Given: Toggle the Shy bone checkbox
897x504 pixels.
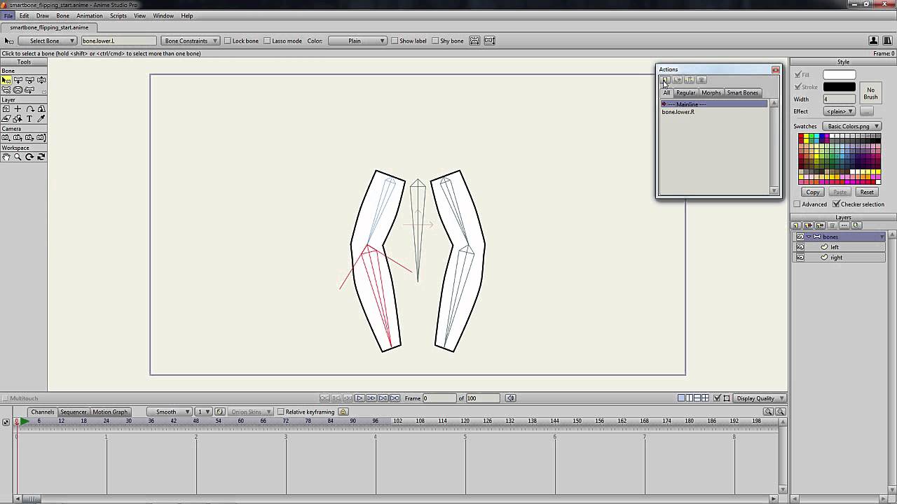Looking at the screenshot, I should [x=435, y=41].
